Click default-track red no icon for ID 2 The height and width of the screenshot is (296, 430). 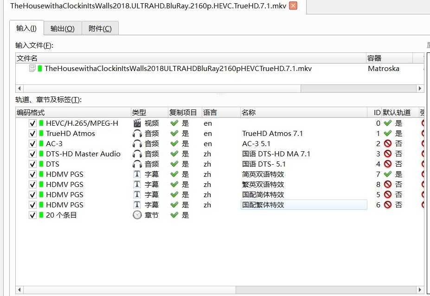[387, 143]
